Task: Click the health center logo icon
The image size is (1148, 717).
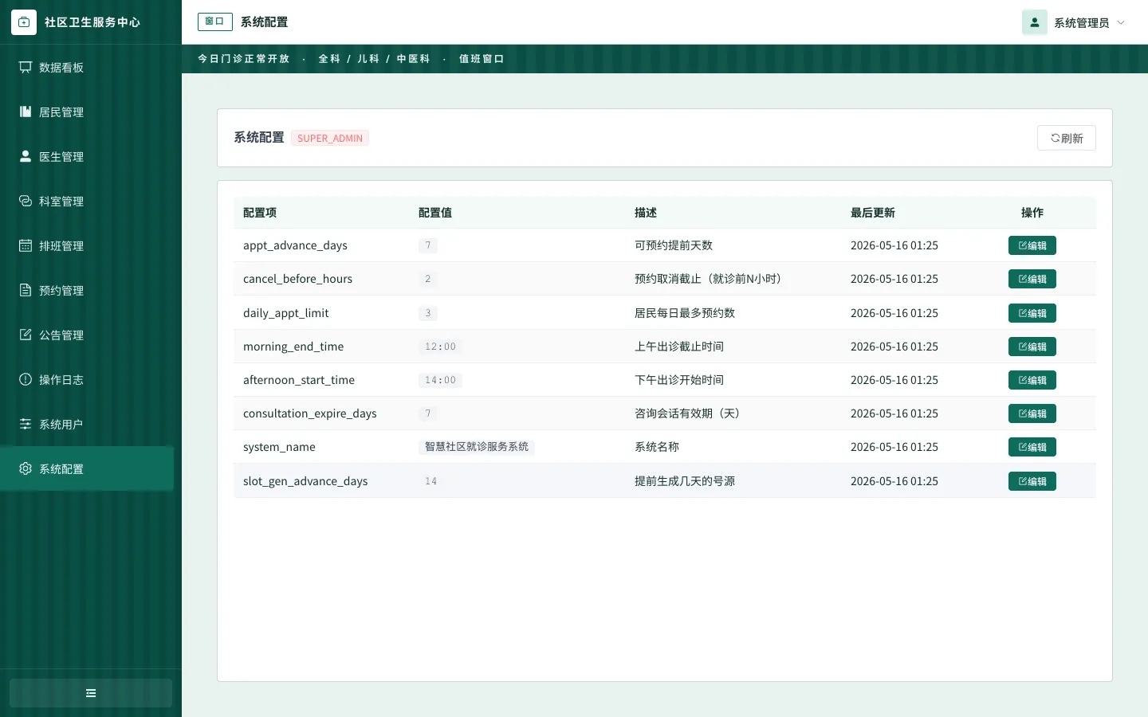Action: click(x=24, y=22)
